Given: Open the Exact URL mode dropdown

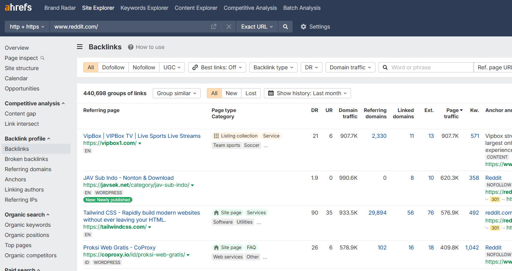Looking at the screenshot, I should [257, 27].
